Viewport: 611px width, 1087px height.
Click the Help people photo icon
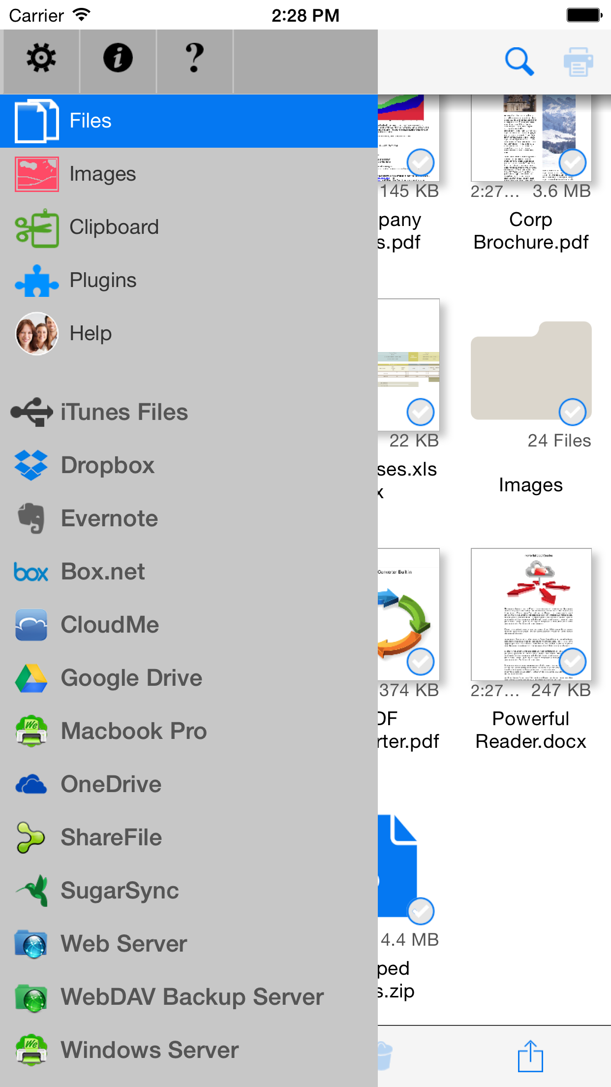(x=37, y=334)
